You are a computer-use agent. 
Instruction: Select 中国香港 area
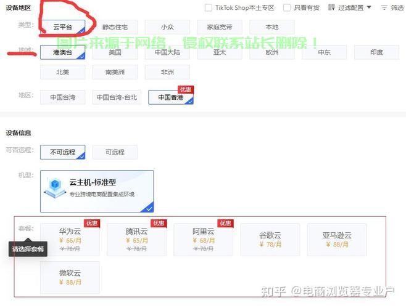click(171, 97)
